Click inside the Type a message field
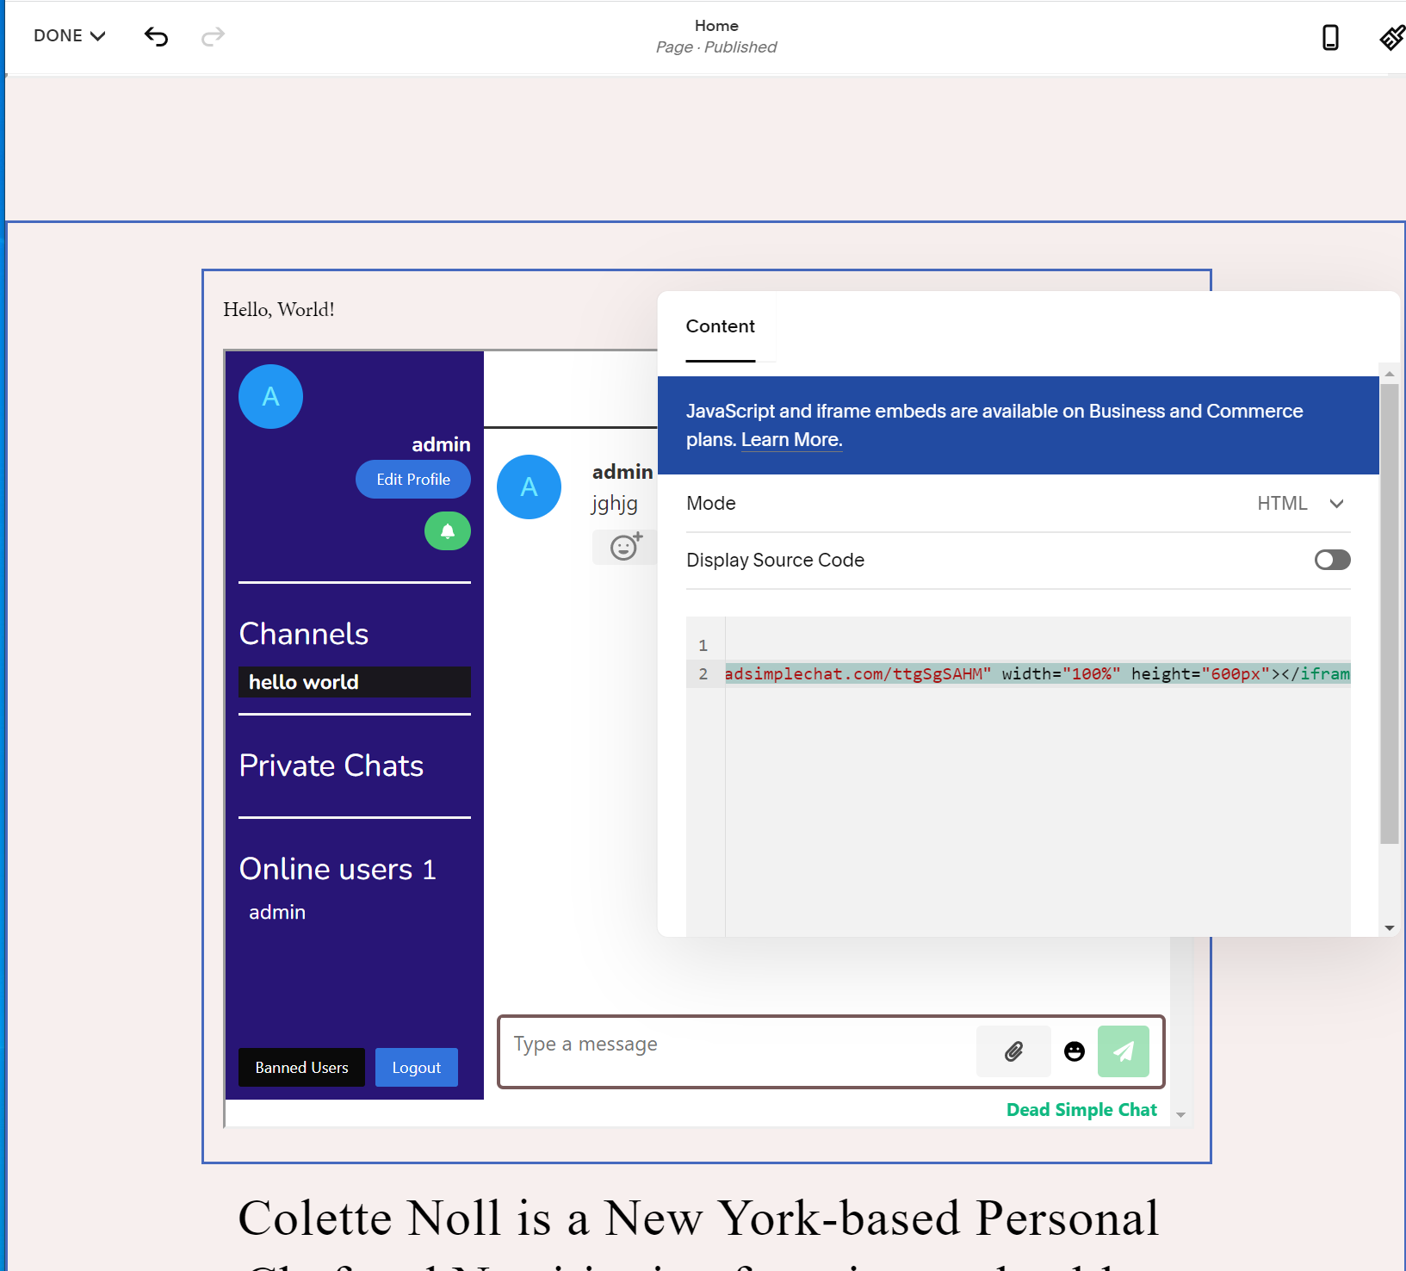The height and width of the screenshot is (1271, 1406). pyautogui.click(x=732, y=1044)
